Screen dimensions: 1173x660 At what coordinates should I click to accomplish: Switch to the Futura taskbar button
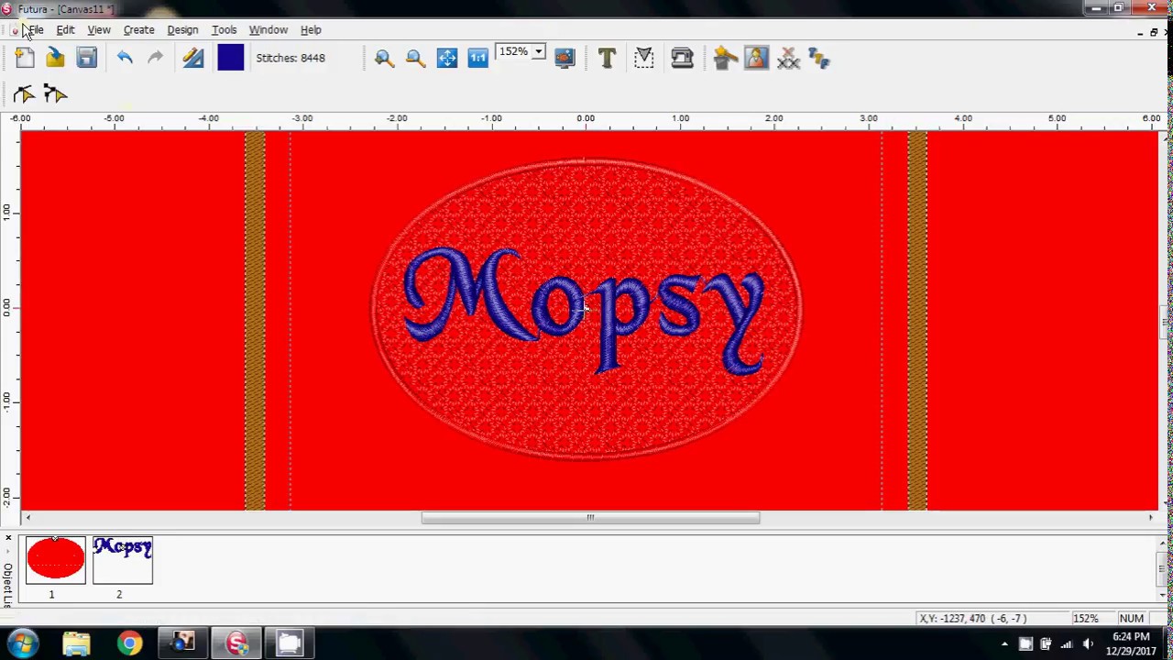point(236,643)
